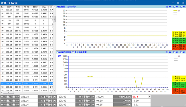This screenshot has height=107, width=186.
Task: Click the I1不平衡率 value 100.06
Action: [x=104, y=97]
